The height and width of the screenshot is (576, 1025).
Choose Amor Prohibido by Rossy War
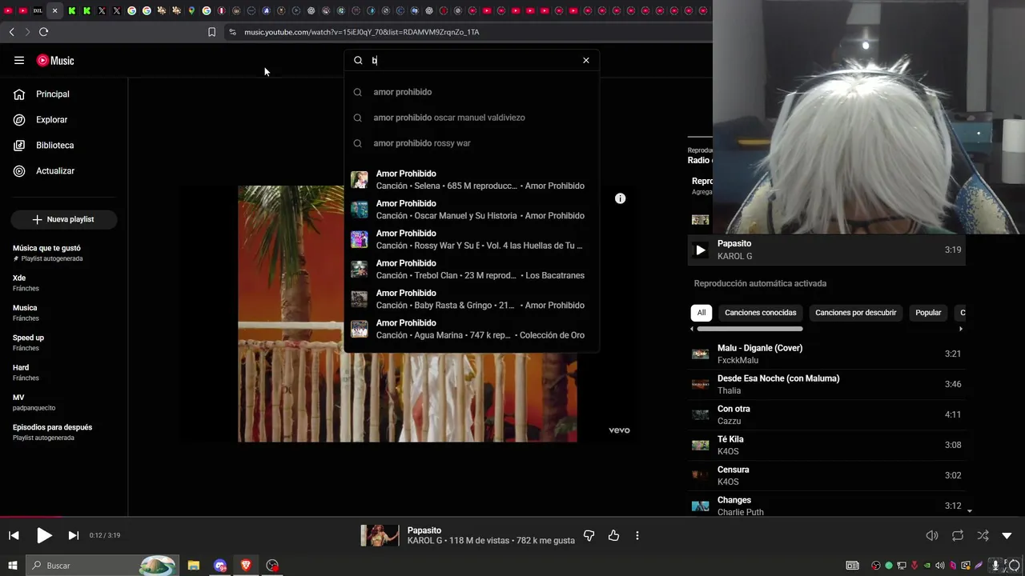(472, 239)
